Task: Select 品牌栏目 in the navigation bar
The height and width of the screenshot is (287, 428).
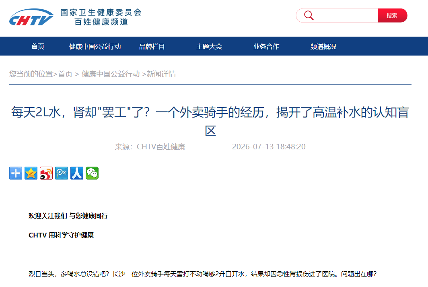Action: click(152, 46)
